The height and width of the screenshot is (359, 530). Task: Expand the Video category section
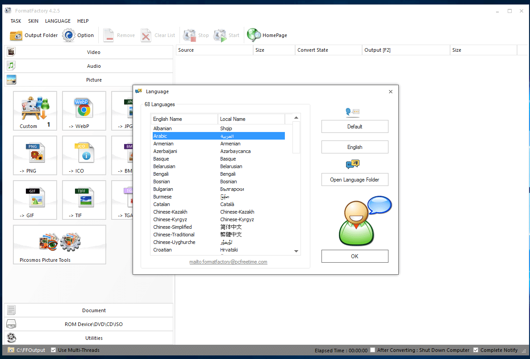[93, 52]
